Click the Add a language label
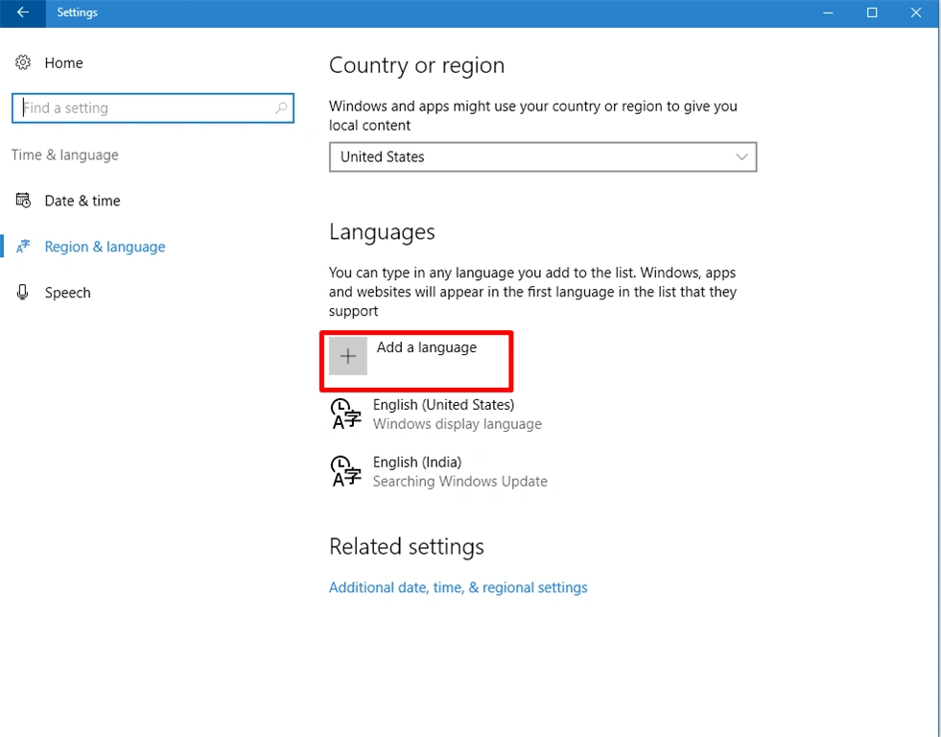Image resolution: width=941 pixels, height=737 pixels. [x=427, y=347]
